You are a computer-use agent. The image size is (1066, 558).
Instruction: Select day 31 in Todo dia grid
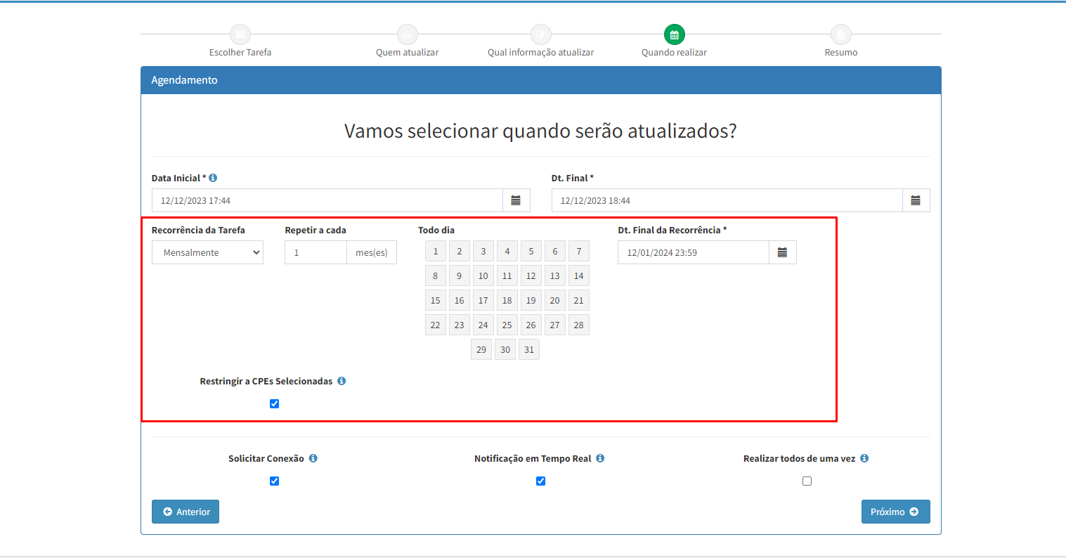tap(529, 349)
